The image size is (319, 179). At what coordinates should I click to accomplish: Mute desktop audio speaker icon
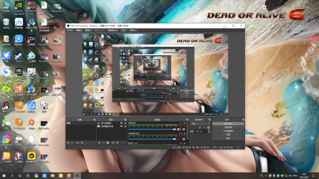(x=179, y=129)
